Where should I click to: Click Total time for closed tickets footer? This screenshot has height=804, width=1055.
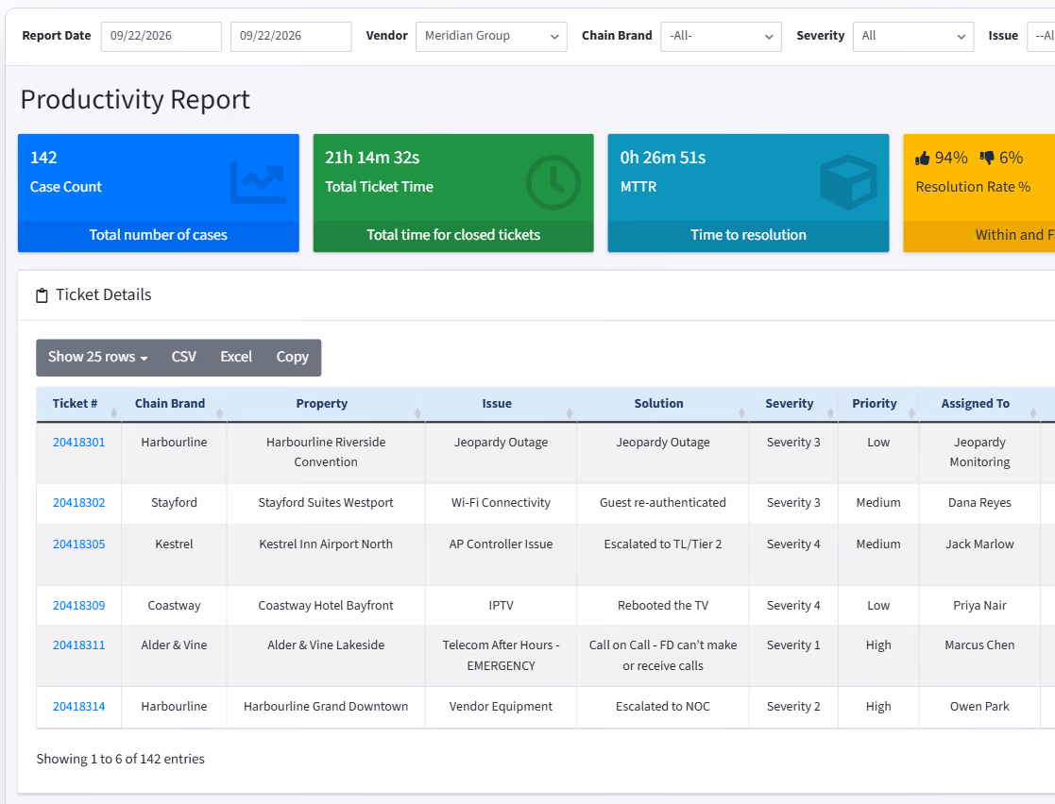tap(453, 235)
